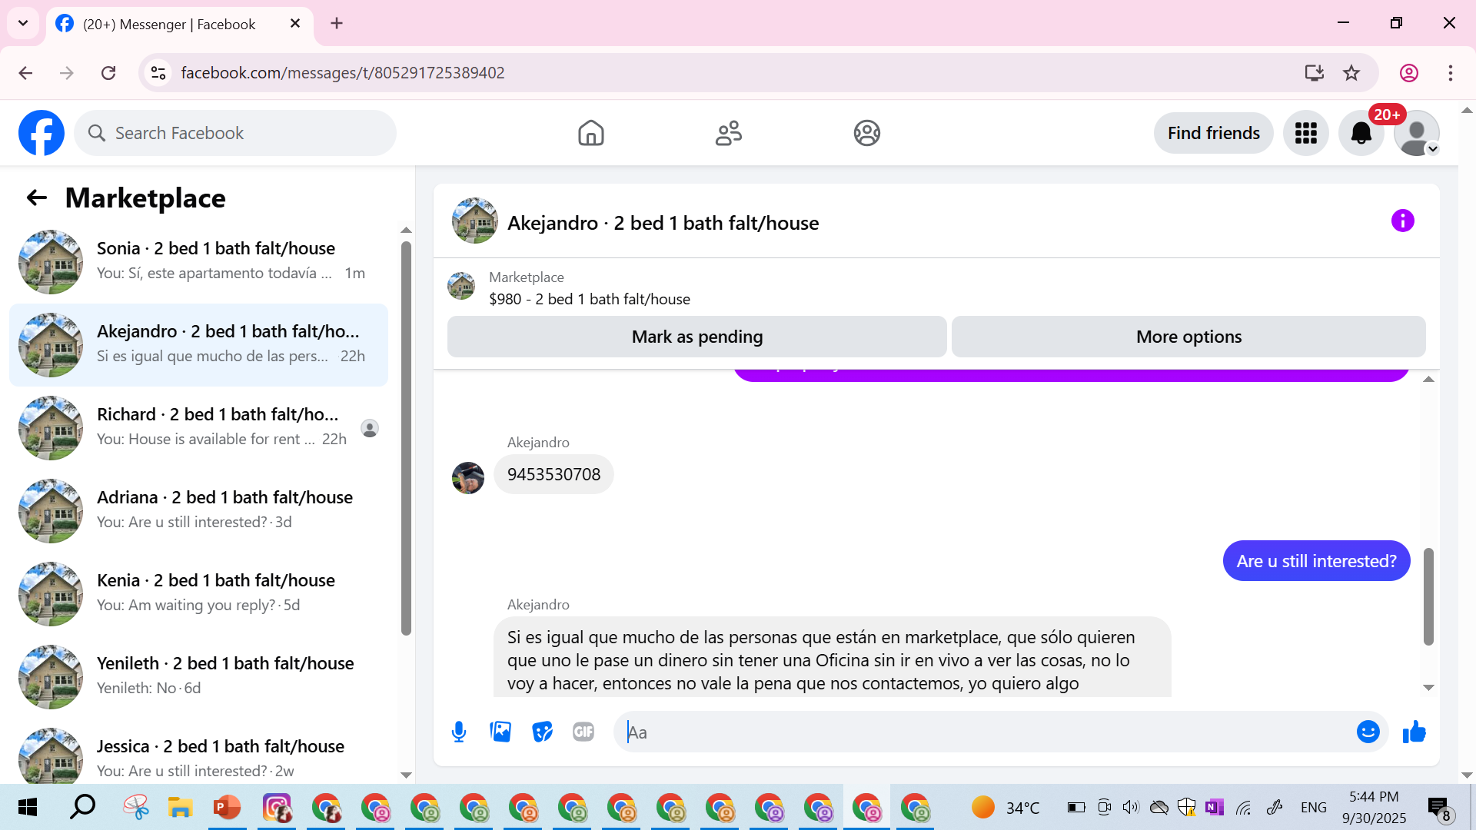
Task: Open Windows Start menu
Action: [x=28, y=807]
